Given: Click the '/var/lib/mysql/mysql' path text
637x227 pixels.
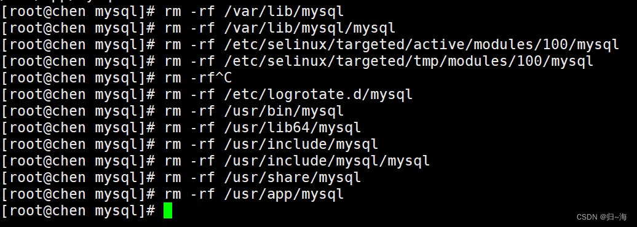Looking at the screenshot, I should coord(309,28).
